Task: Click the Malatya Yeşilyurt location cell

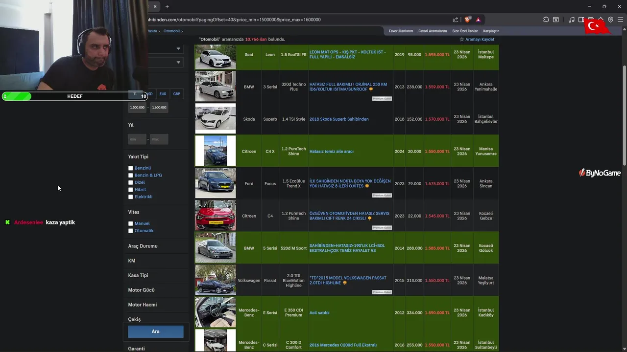Action: click(486, 281)
